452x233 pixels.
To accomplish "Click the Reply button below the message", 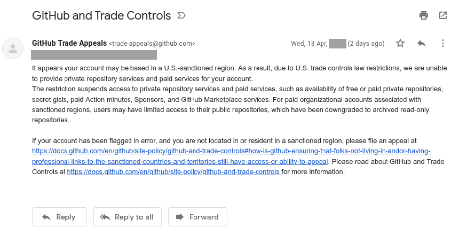I will (x=60, y=217).
